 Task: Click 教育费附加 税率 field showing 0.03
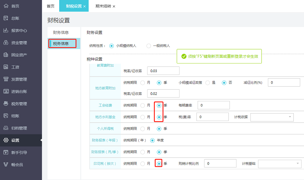click(163, 71)
